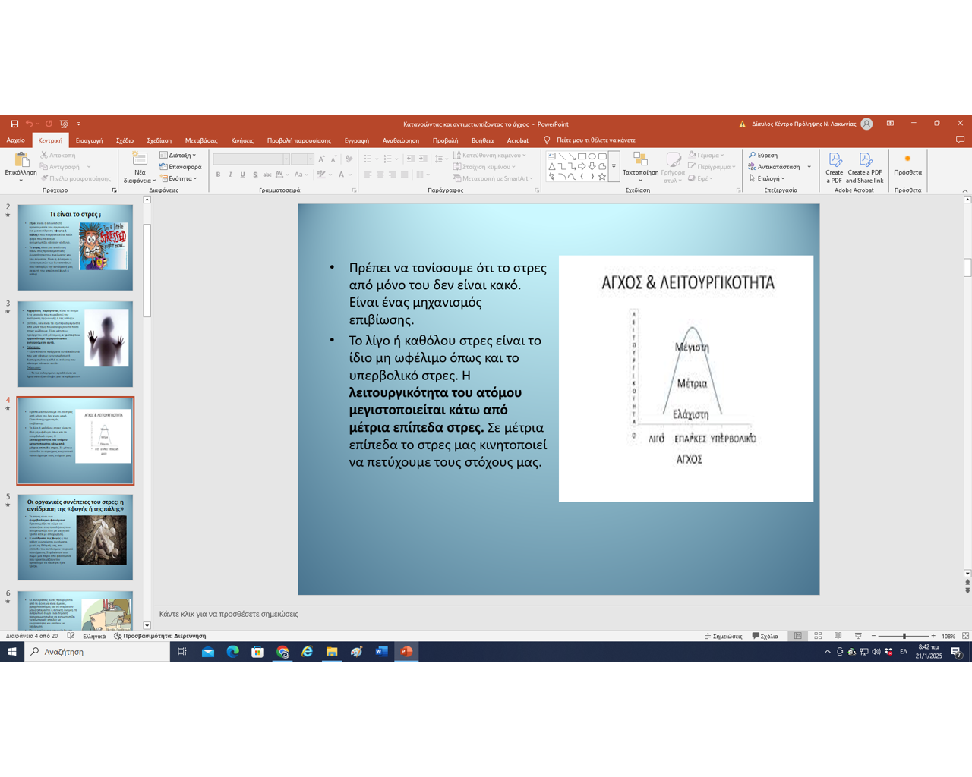Select the star shape in shapes gallery
This screenshot has width=972, height=777.
[602, 177]
